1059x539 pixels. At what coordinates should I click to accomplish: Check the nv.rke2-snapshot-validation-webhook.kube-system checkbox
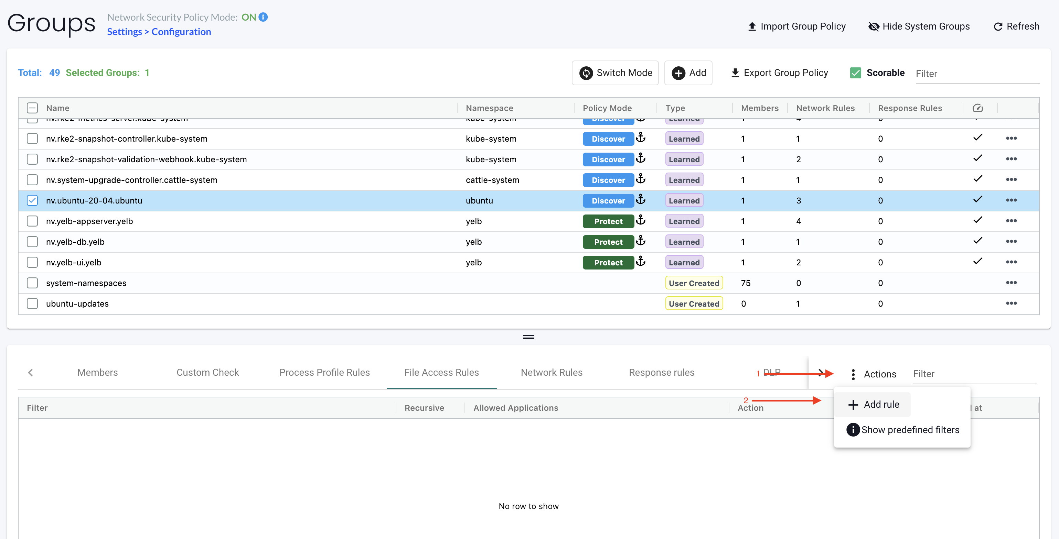pos(32,159)
